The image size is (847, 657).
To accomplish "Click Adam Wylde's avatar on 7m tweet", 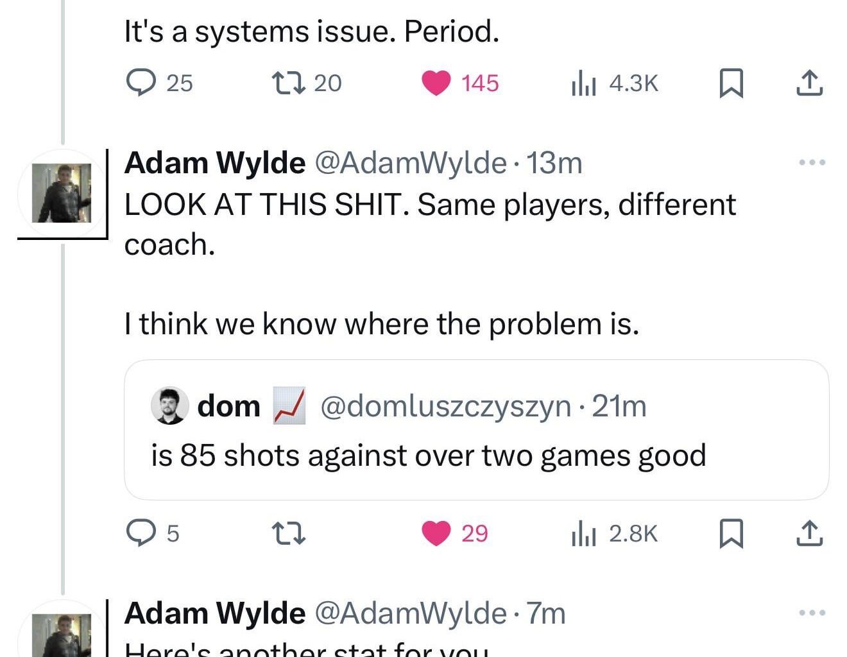I will pos(62,636).
